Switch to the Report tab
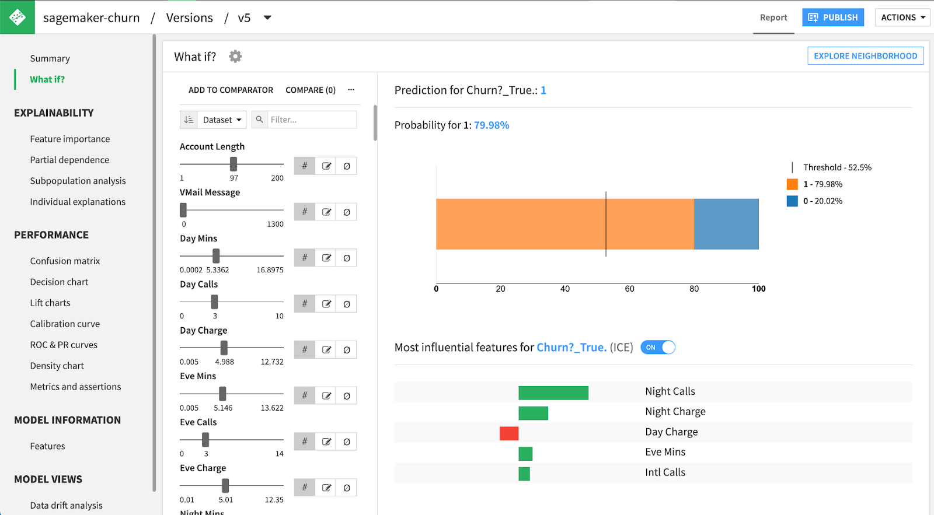 click(773, 17)
